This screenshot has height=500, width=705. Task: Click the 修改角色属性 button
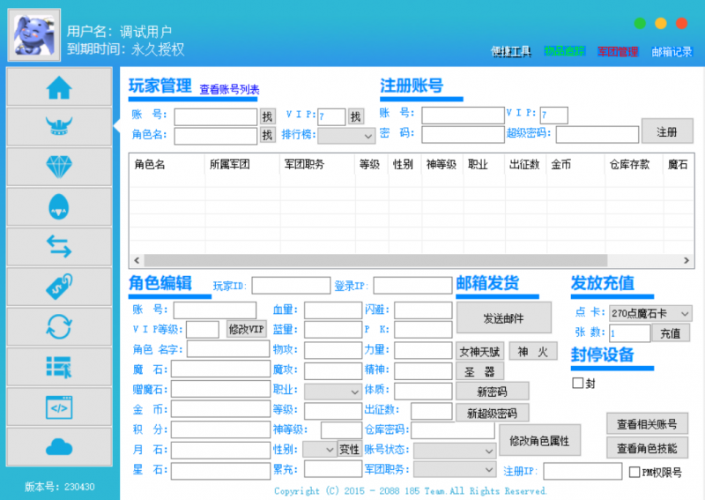pos(539,440)
